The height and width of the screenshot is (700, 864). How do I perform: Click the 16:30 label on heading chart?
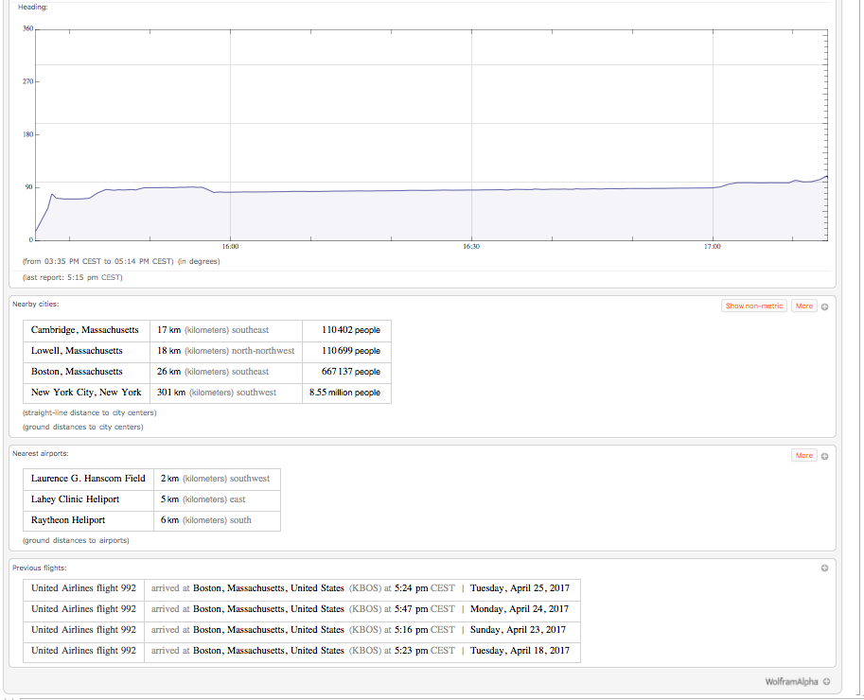coord(471,247)
